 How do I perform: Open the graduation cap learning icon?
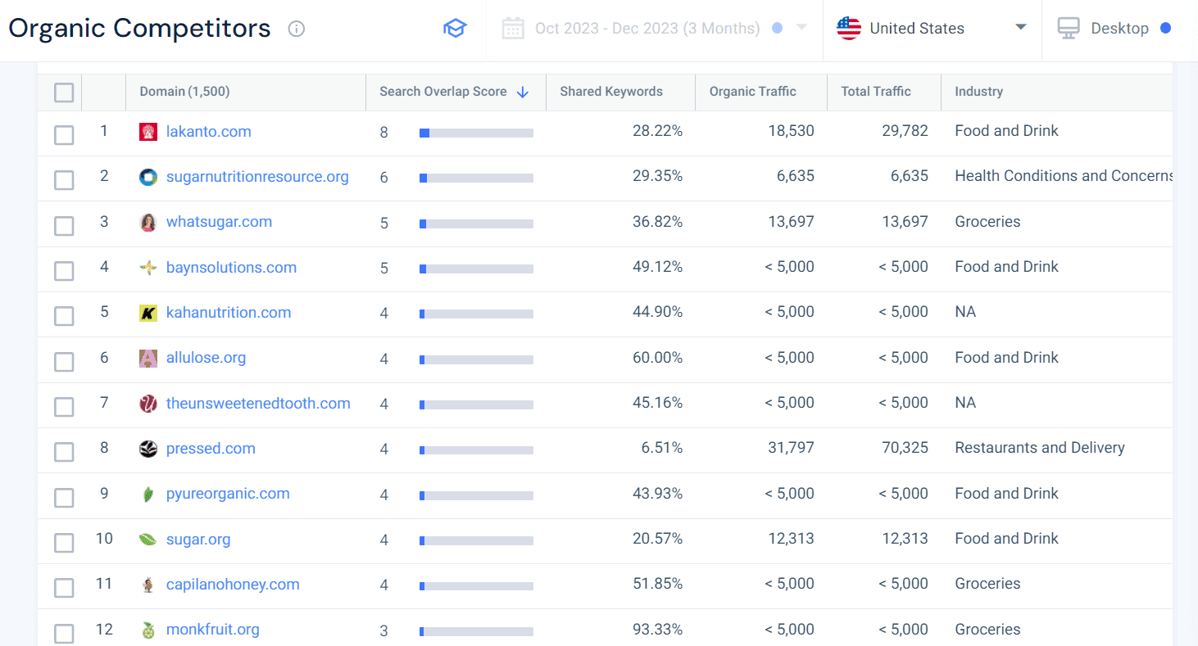click(x=455, y=28)
